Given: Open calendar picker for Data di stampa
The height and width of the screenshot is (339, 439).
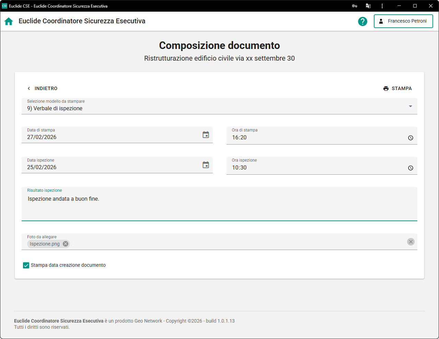Looking at the screenshot, I should click(206, 135).
